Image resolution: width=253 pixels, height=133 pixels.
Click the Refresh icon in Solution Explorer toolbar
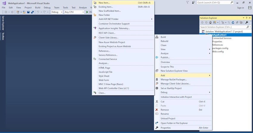(x=233, y=22)
